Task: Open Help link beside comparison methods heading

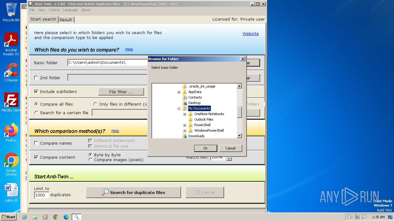Action: pyautogui.click(x=115, y=131)
